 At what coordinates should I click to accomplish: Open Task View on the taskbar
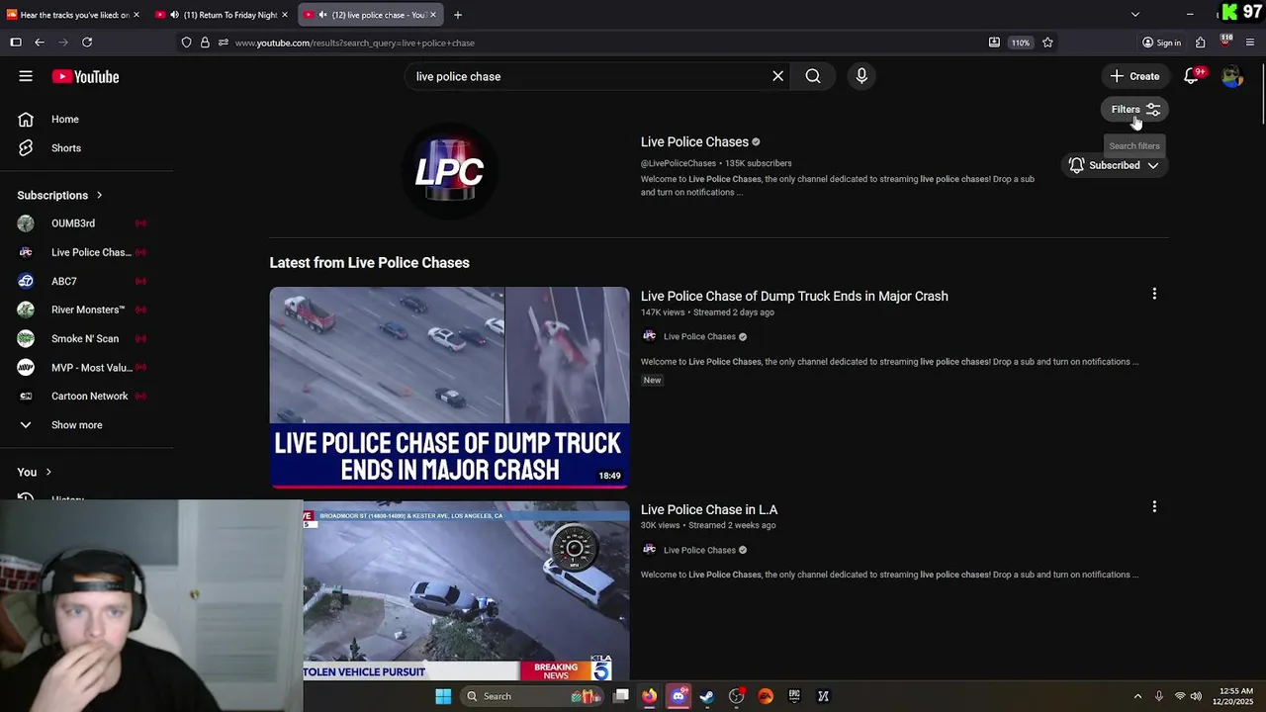click(621, 696)
